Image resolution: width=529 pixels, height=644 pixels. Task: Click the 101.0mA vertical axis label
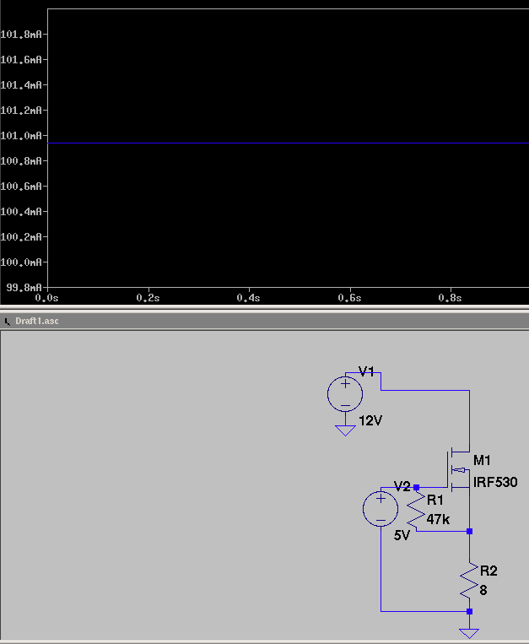(x=21, y=136)
